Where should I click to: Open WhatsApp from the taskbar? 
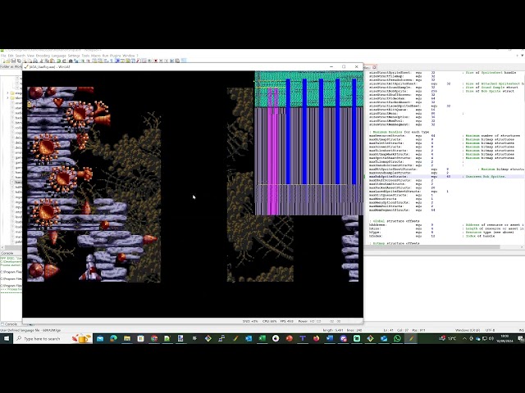pos(397,338)
